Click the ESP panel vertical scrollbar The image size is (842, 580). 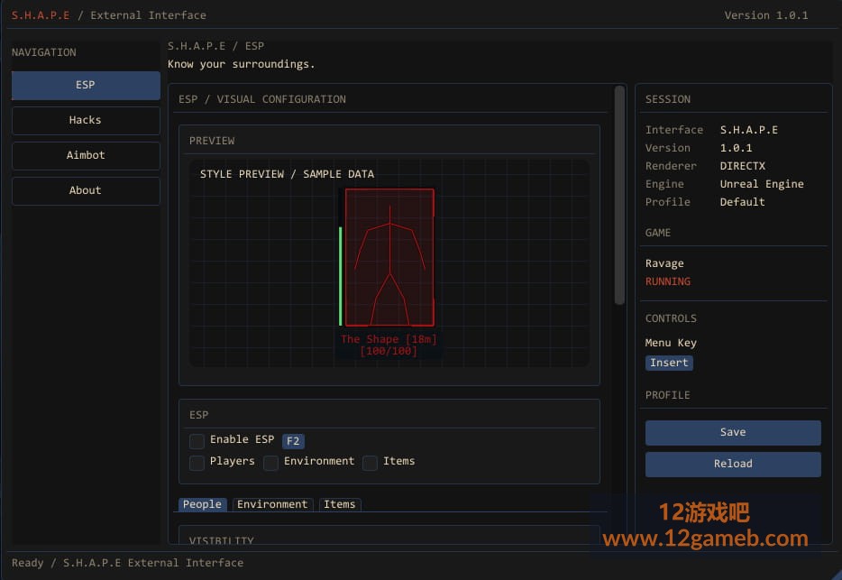[x=619, y=195]
